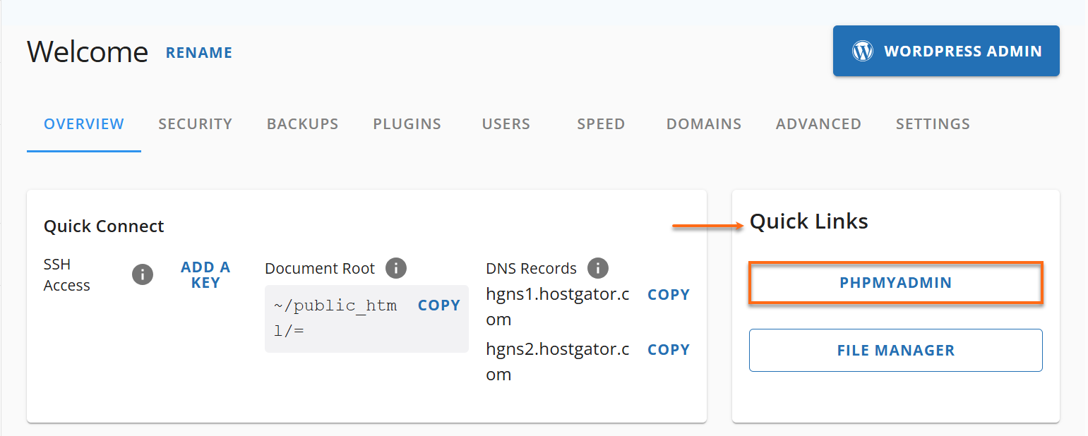
Task: Go to the Backups tab
Action: [x=302, y=124]
